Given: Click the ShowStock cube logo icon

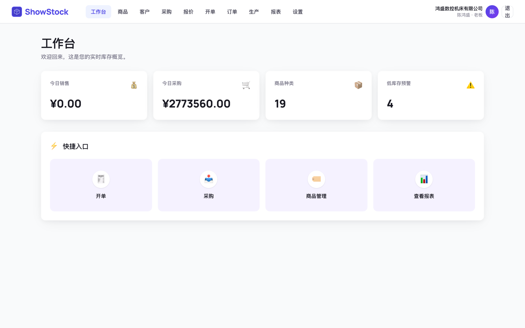Looking at the screenshot, I should pyautogui.click(x=17, y=12).
